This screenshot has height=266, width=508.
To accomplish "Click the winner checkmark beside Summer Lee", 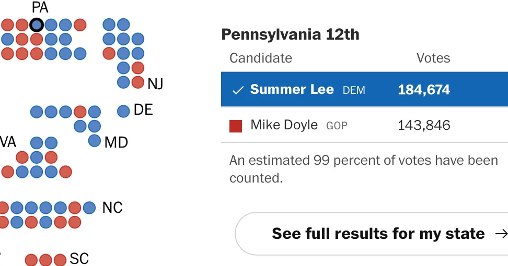I will [238, 91].
